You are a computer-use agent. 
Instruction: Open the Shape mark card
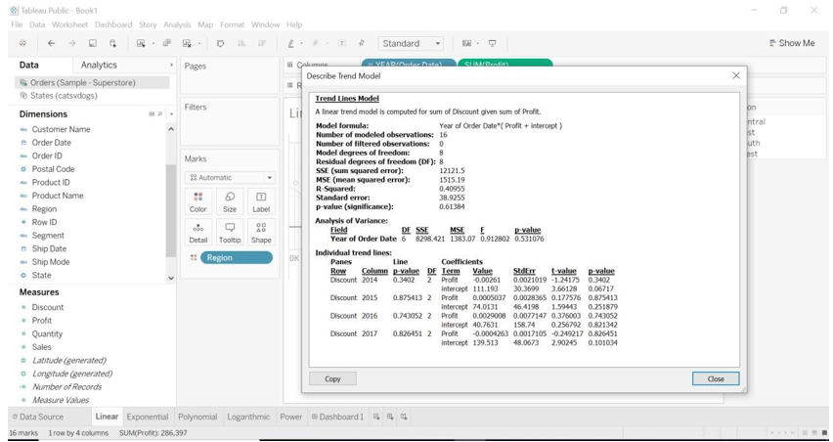click(261, 232)
